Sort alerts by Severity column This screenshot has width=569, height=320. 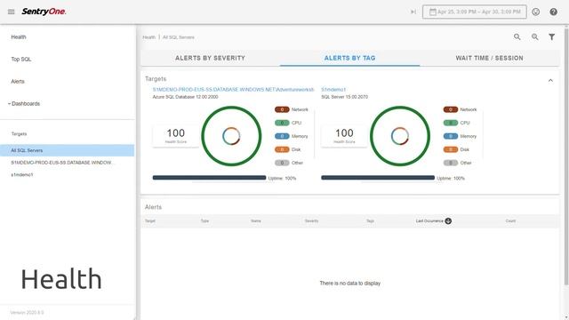coord(311,221)
